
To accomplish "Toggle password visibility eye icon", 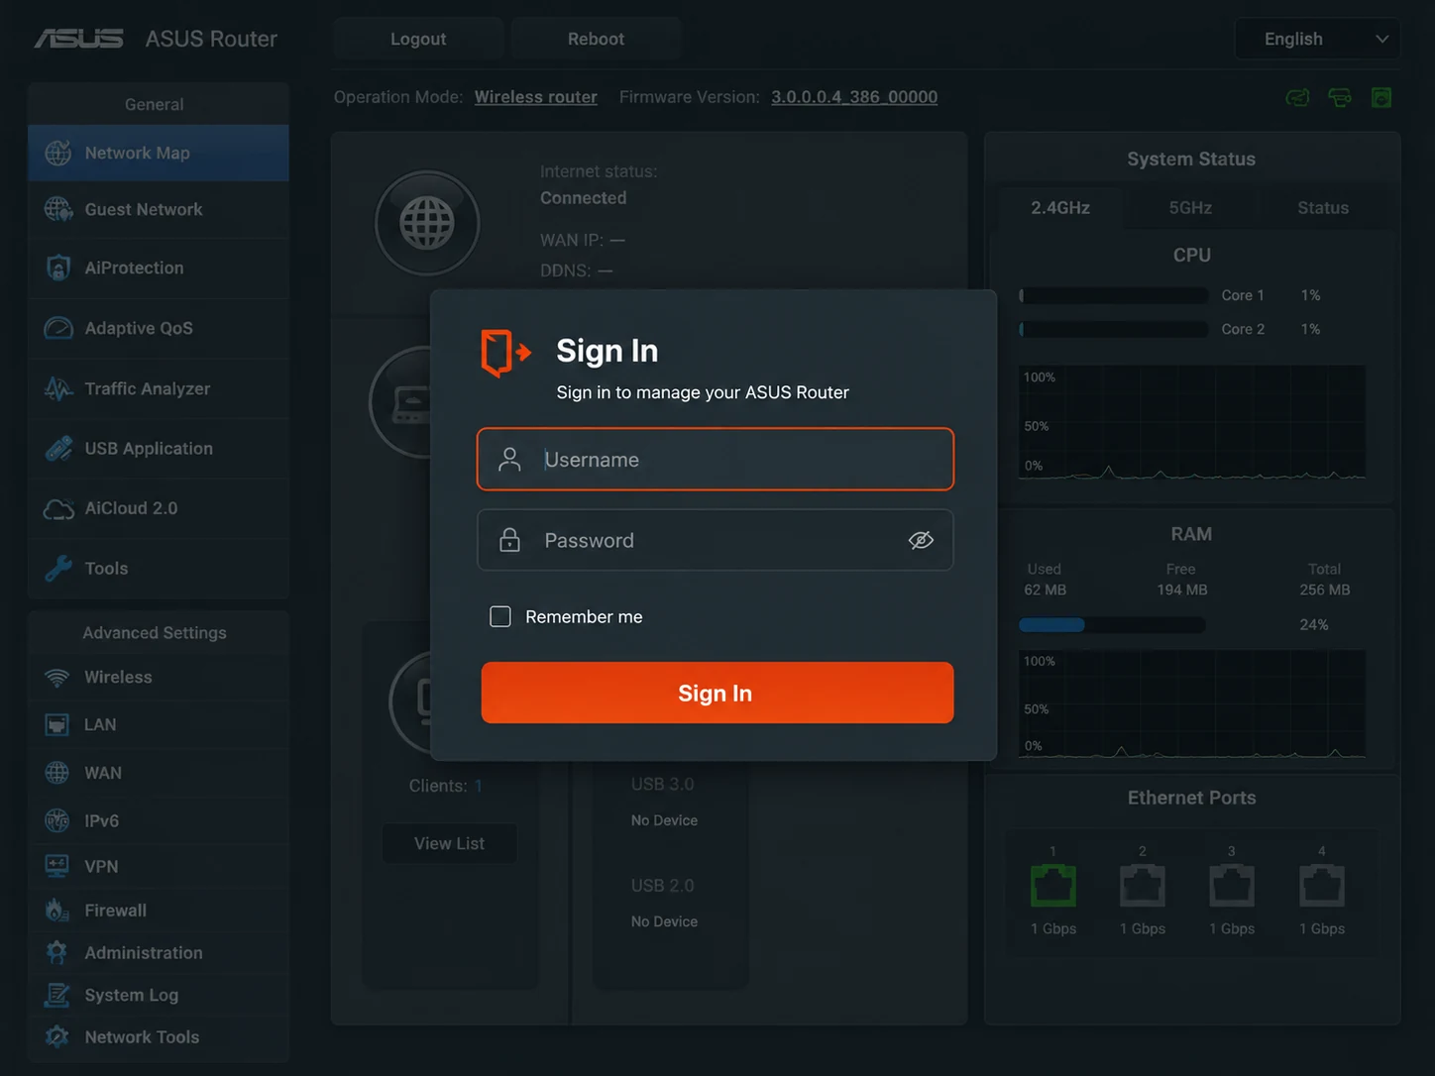I will (921, 540).
